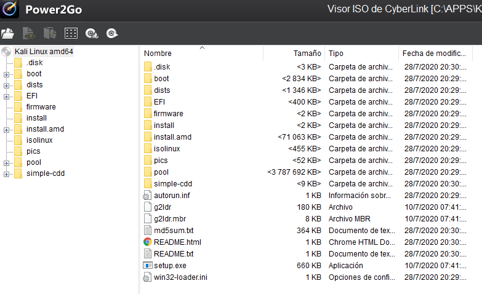Click the '<9 KB>' size cell
This screenshot has width=482, height=294.
(x=309, y=184)
